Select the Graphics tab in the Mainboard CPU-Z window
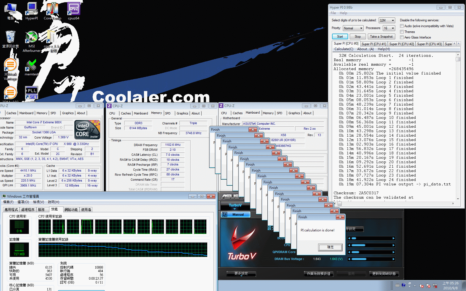The height and width of the screenshot is (291, 466). pos(294,113)
